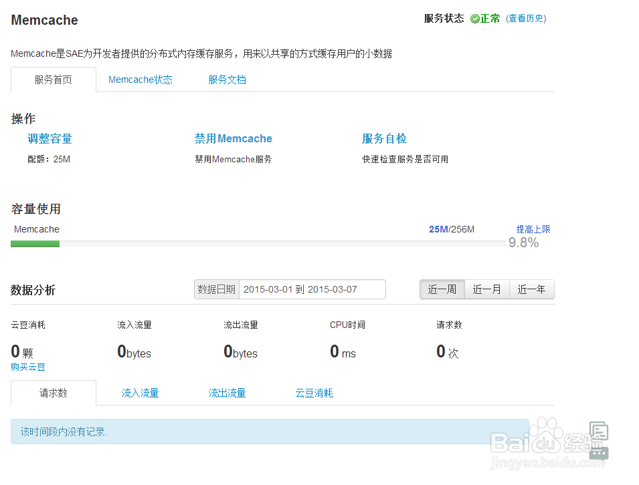Switch to 云豆消耗 chart tab
The image size is (639, 485).
pos(314,393)
